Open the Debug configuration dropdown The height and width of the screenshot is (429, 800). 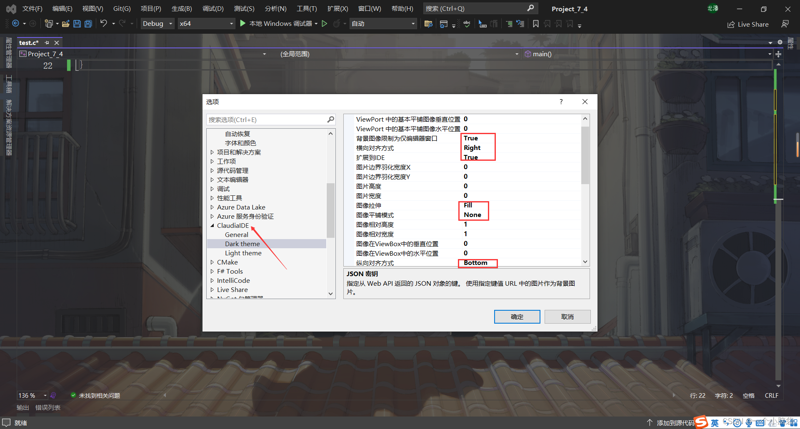pos(157,24)
